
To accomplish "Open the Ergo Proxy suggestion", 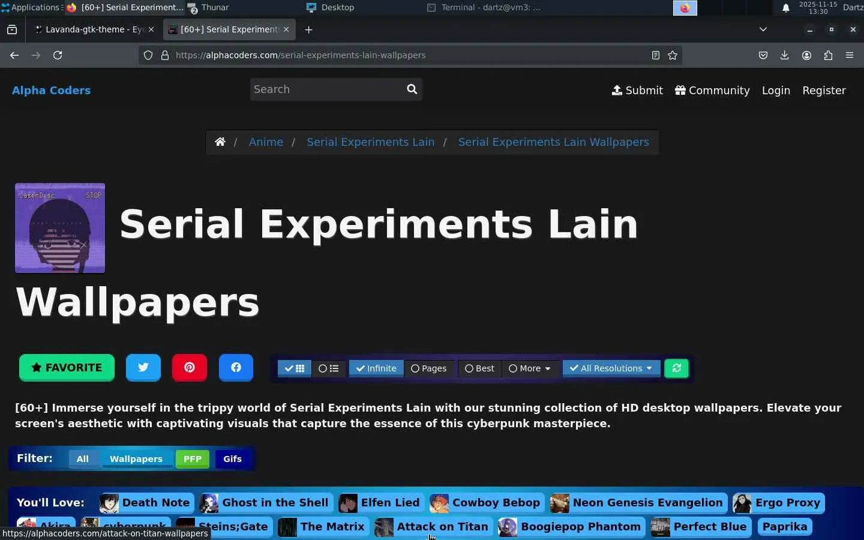I will [x=778, y=503].
